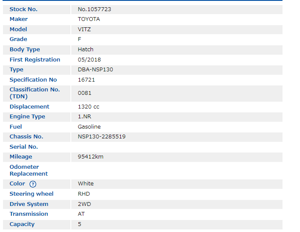Click the Steering wheel RHD value
The image size is (300, 232).
click(x=84, y=194)
